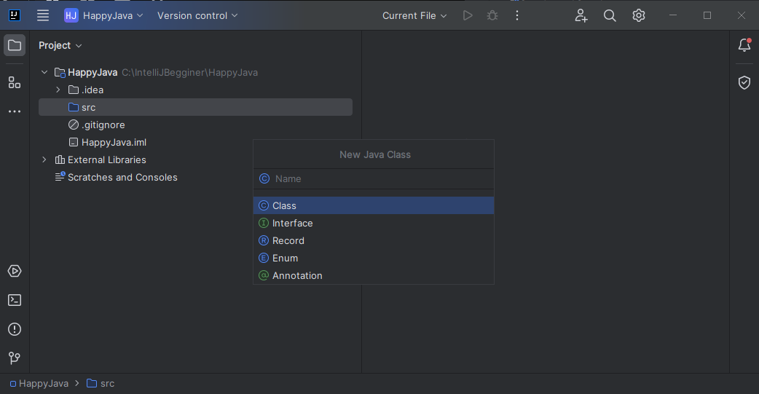Viewport: 759px width, 394px height.
Task: Click the project path C:\IntelliJBegginer\HappyJava text
Action: pos(189,73)
